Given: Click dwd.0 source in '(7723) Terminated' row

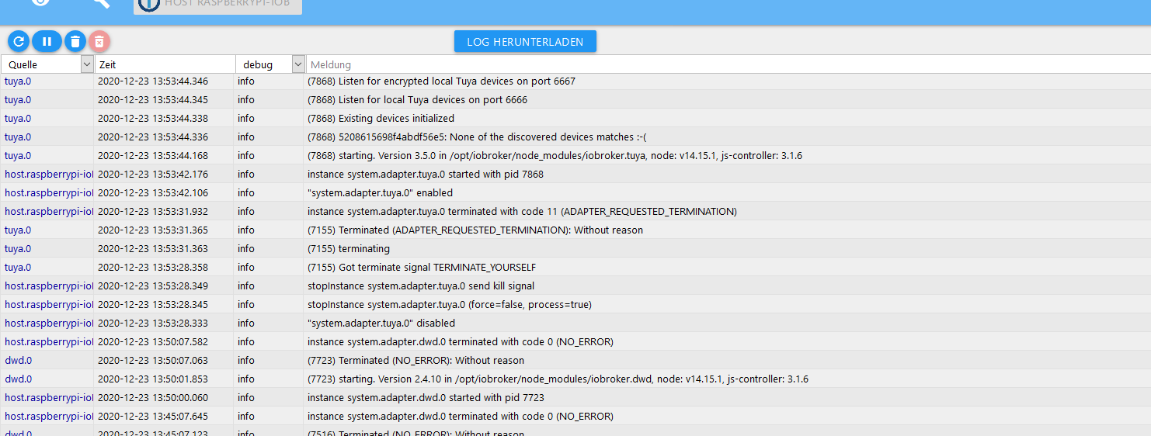Looking at the screenshot, I should (19, 360).
